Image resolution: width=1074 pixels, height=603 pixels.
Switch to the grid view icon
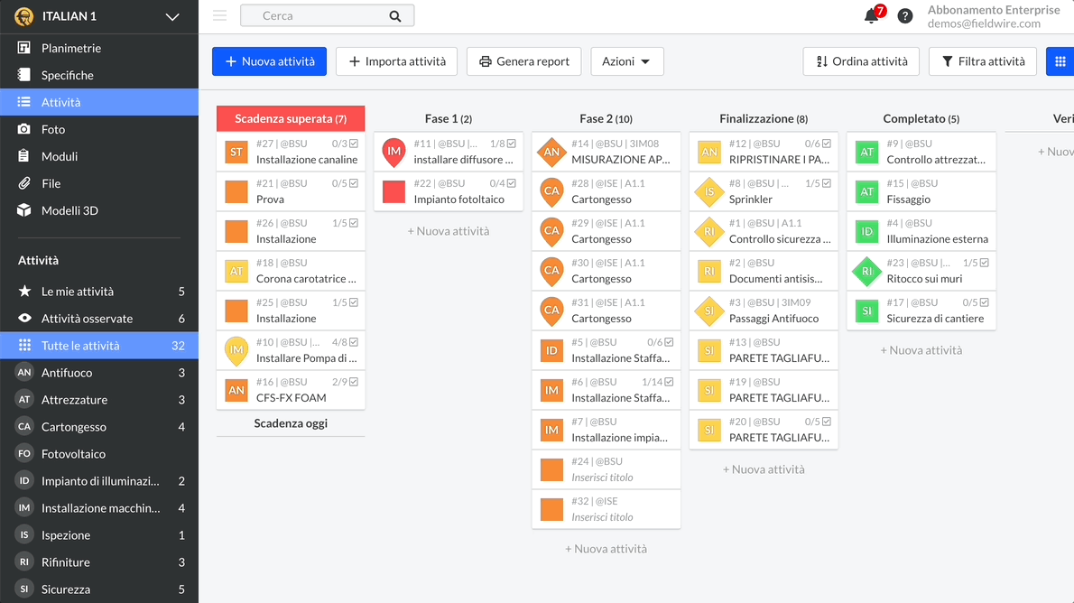(x=1060, y=61)
